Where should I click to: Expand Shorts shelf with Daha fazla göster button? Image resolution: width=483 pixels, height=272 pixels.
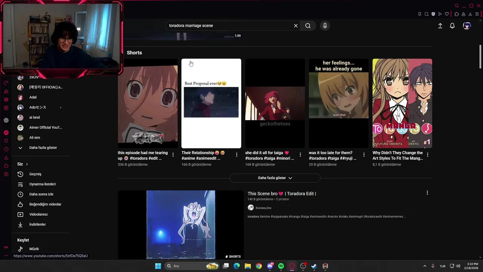pos(275,178)
